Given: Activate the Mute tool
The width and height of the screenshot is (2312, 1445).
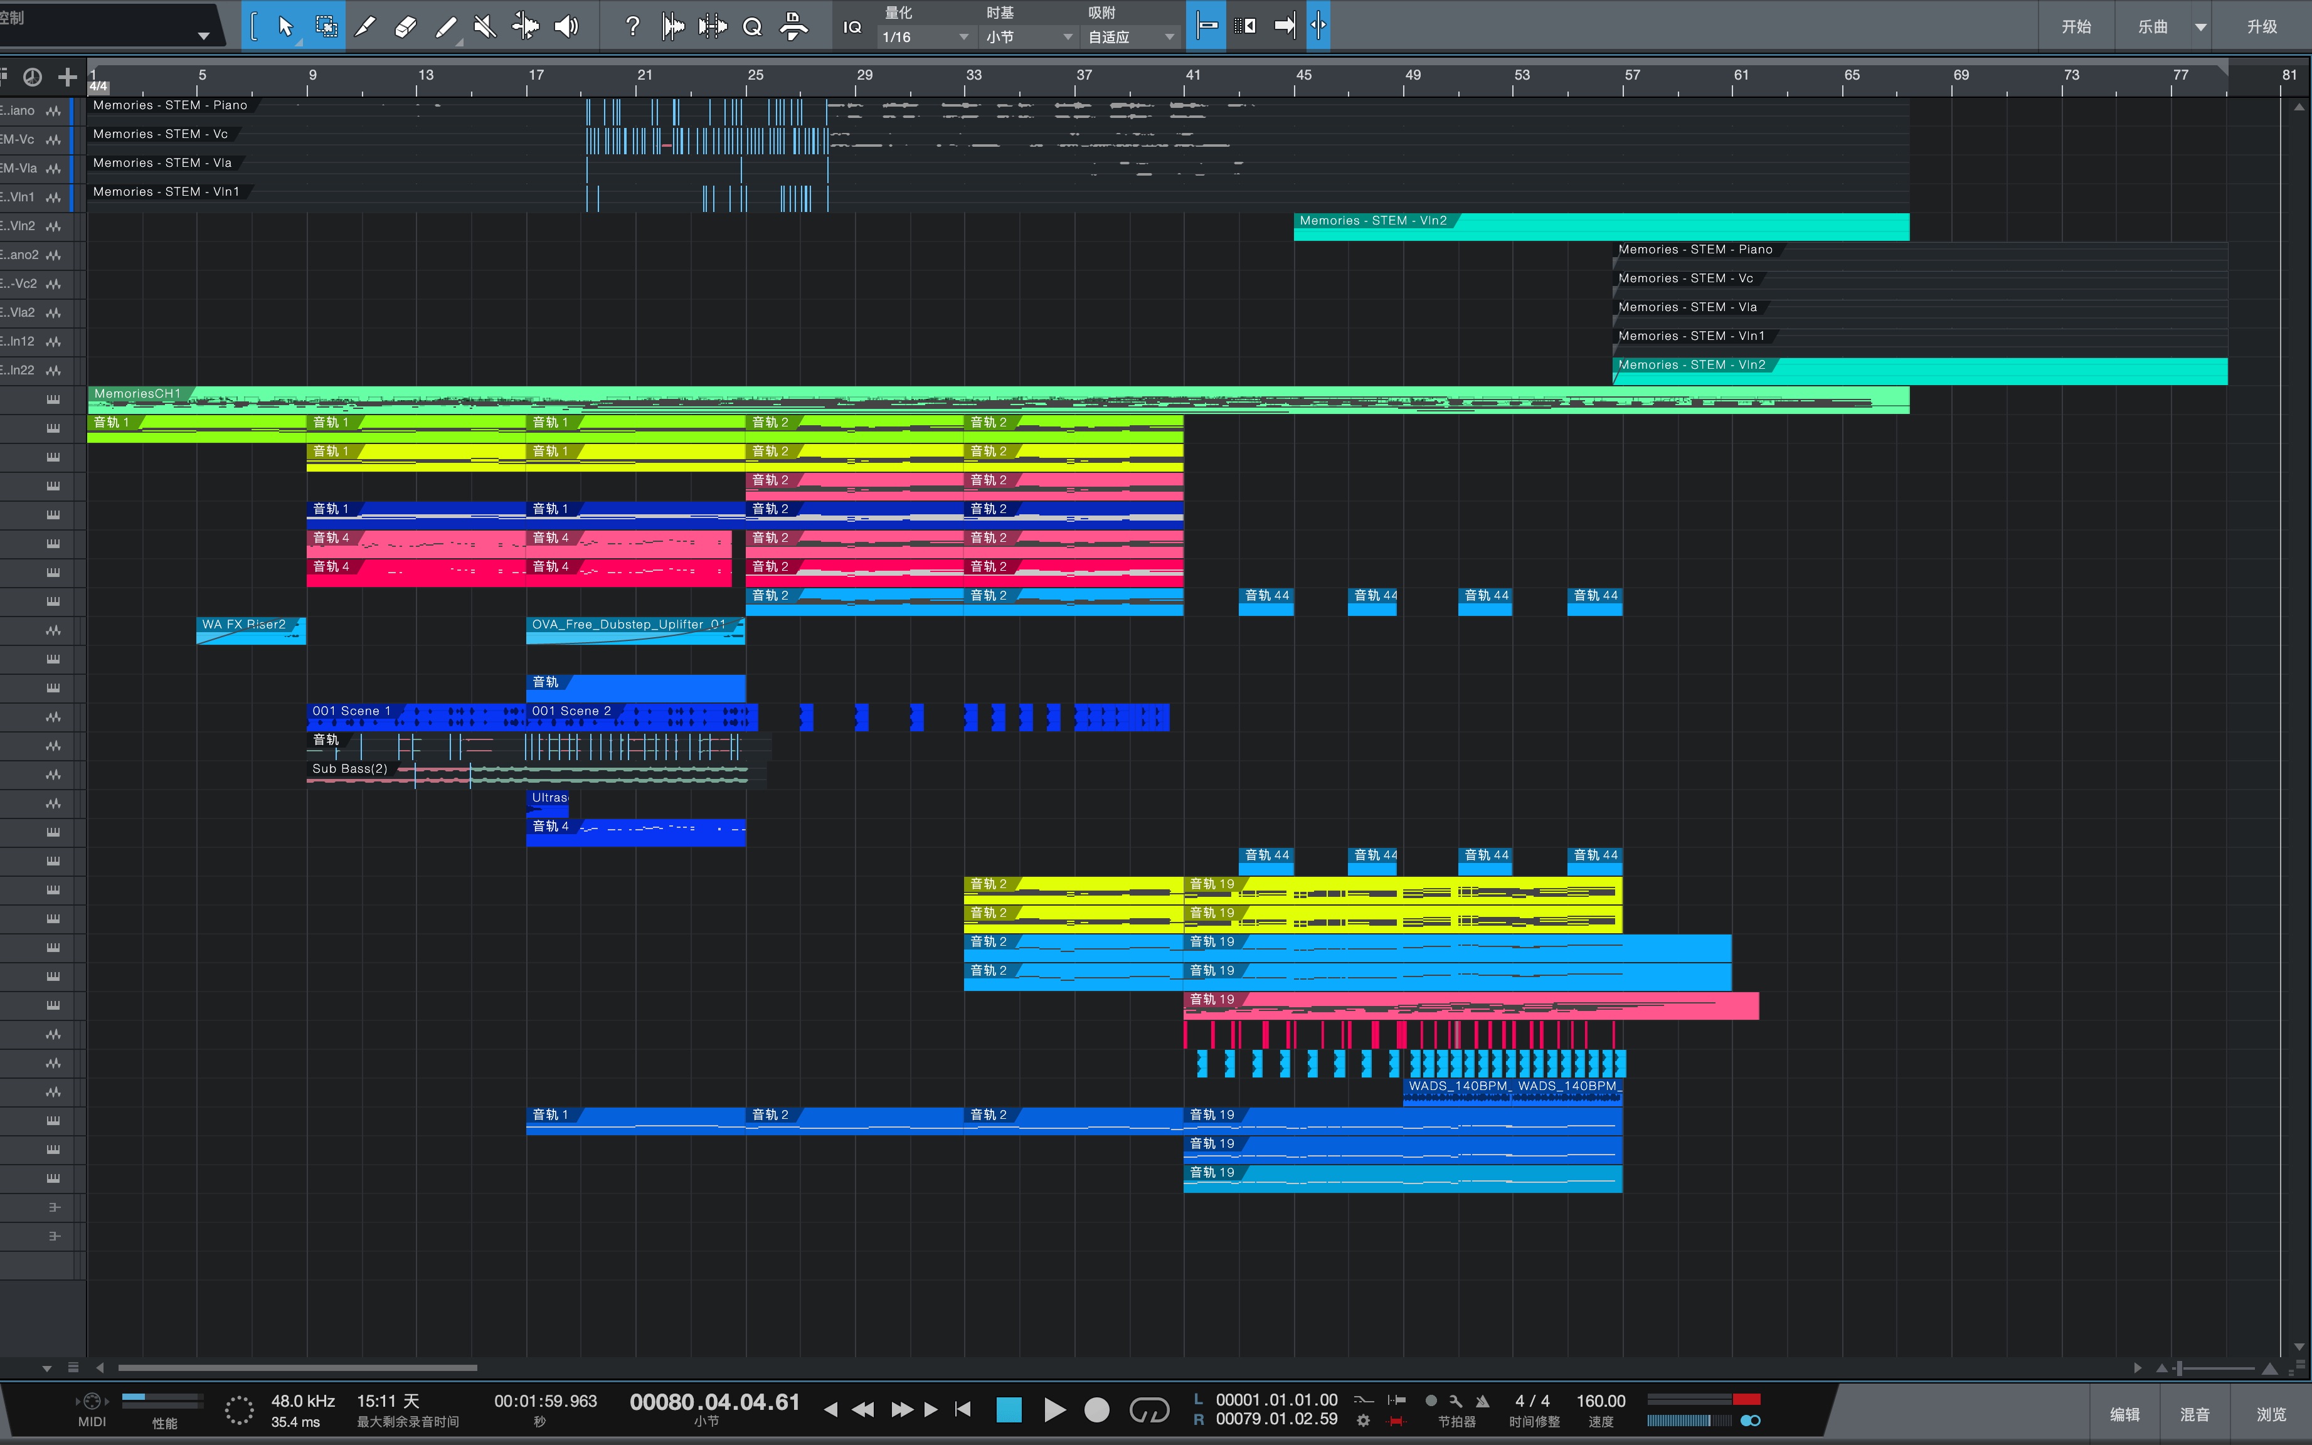Looking at the screenshot, I should coord(485,26).
